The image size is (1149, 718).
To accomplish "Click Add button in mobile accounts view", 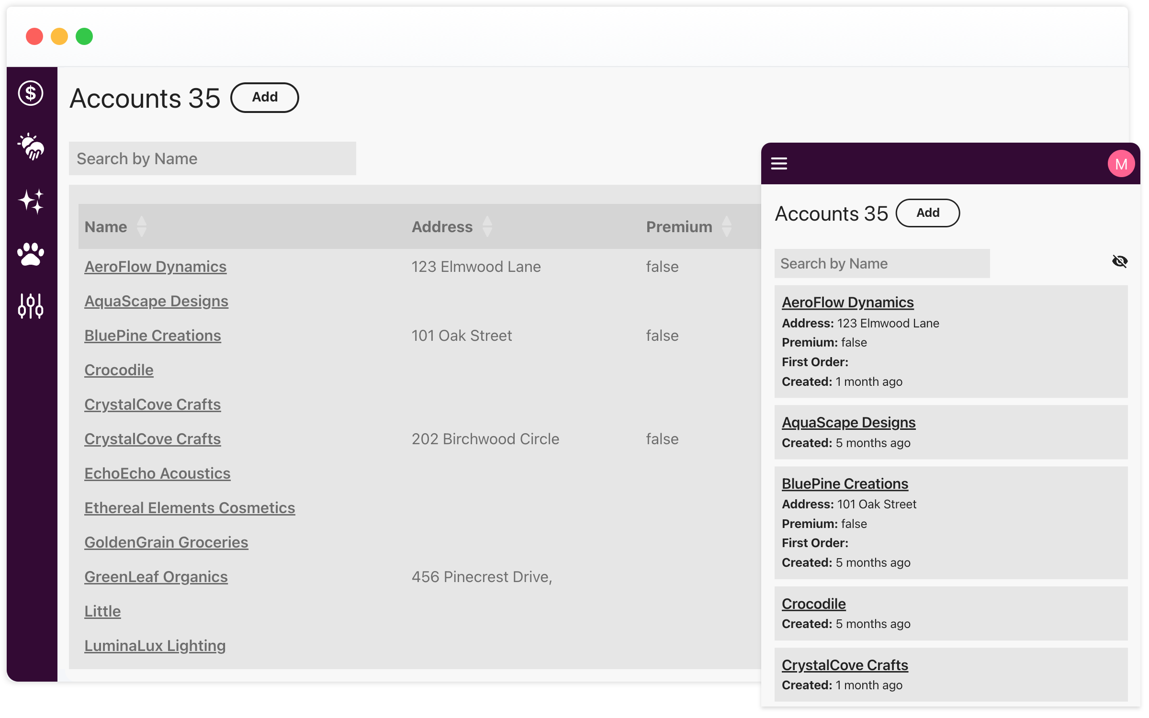I will 927,213.
